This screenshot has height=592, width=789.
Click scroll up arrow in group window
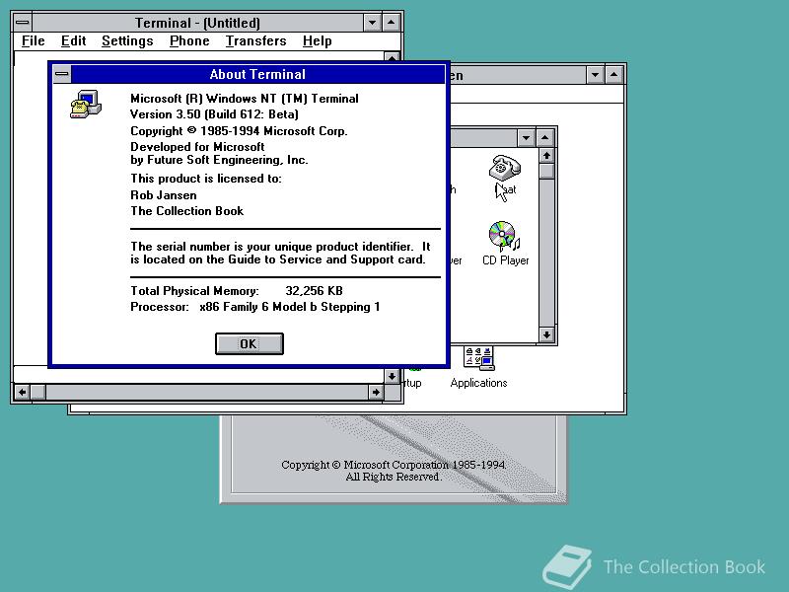546,156
